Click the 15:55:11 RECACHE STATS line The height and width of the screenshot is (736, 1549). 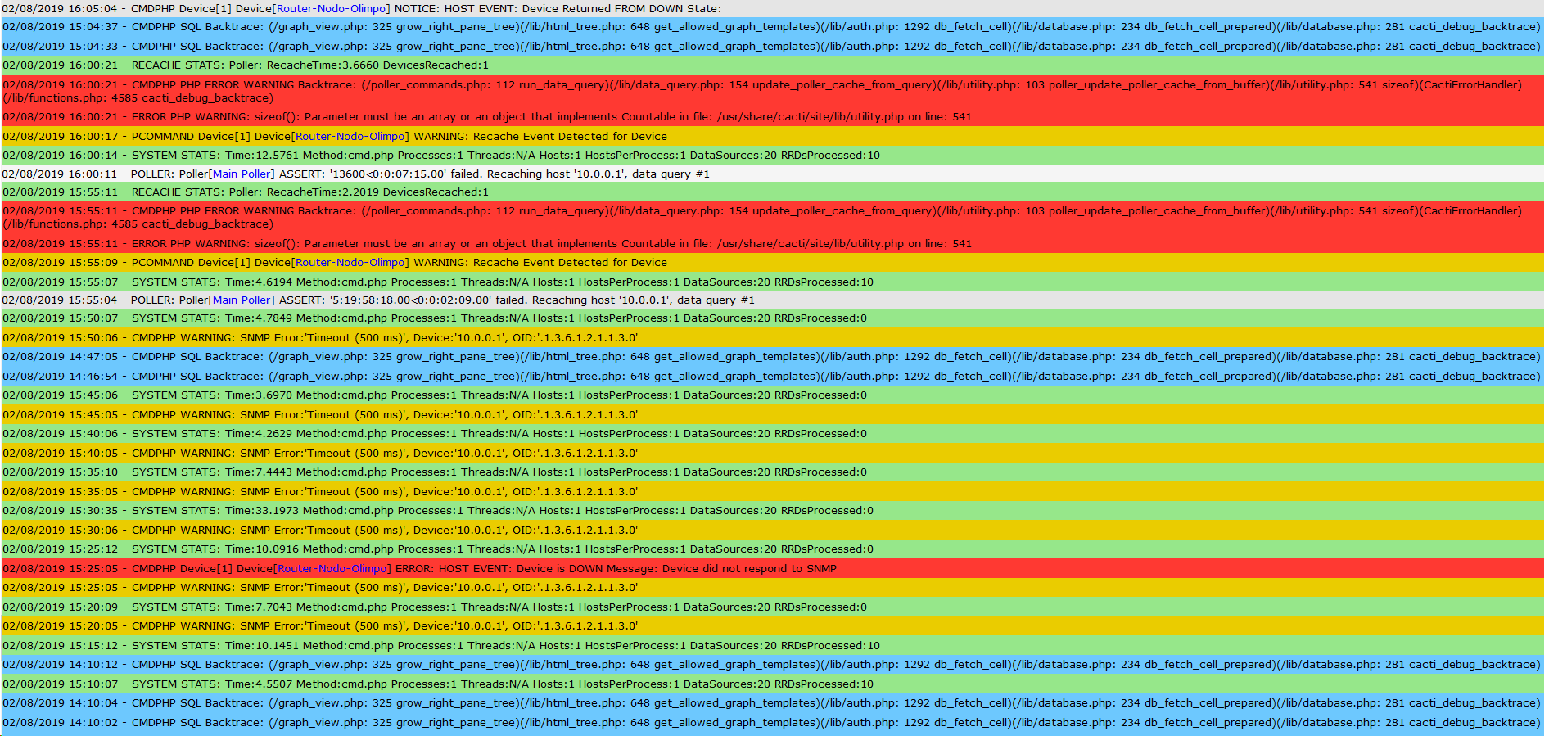click(x=773, y=192)
